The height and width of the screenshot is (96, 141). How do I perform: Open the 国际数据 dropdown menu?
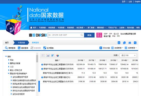[x=101, y=28]
